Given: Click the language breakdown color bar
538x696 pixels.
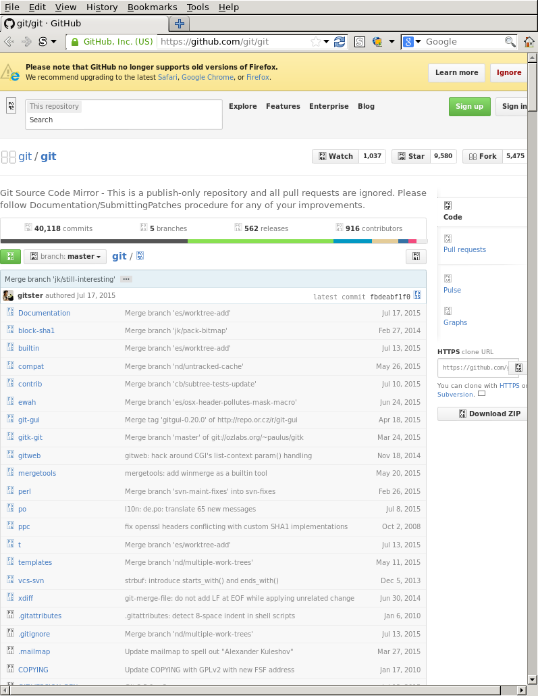Looking at the screenshot, I should [213, 241].
